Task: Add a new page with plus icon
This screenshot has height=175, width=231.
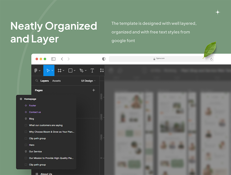Action: (x=94, y=90)
